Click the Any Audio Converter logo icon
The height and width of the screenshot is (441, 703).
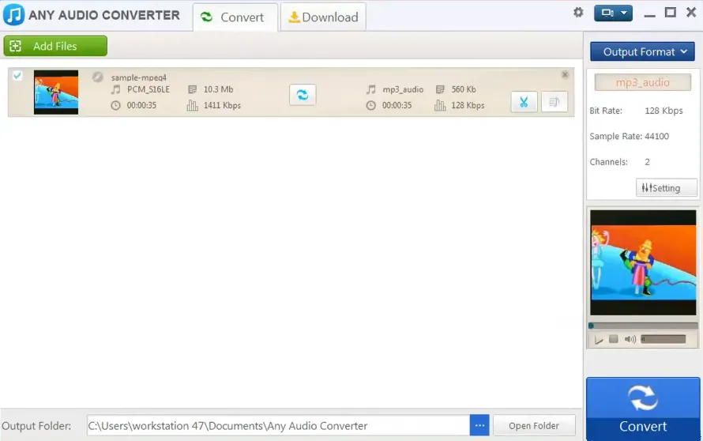tap(14, 15)
